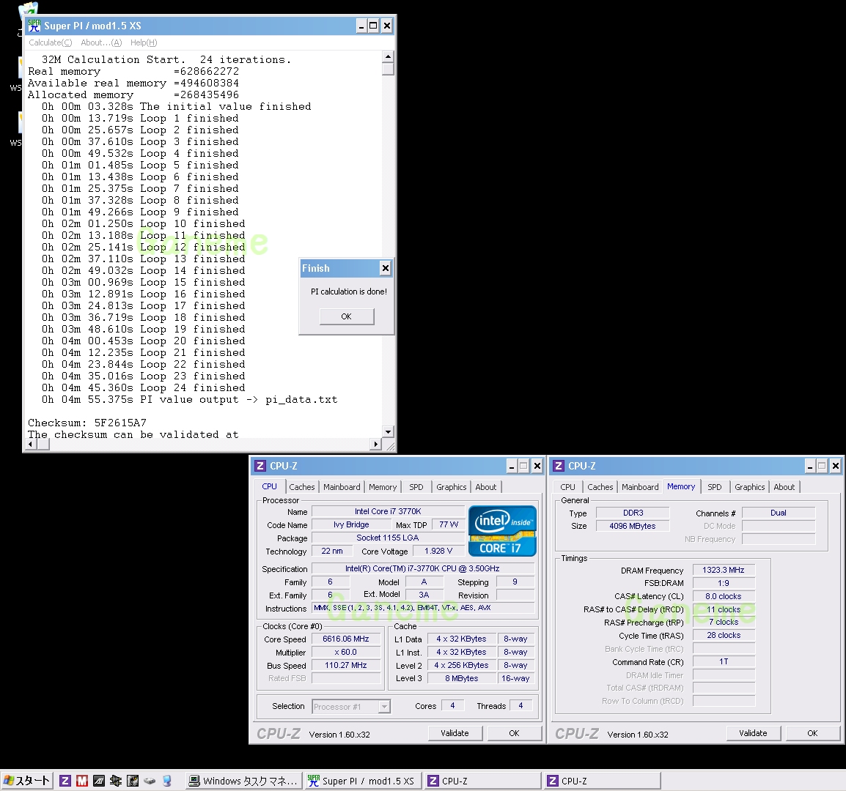Open About menu in Super PI

click(101, 42)
